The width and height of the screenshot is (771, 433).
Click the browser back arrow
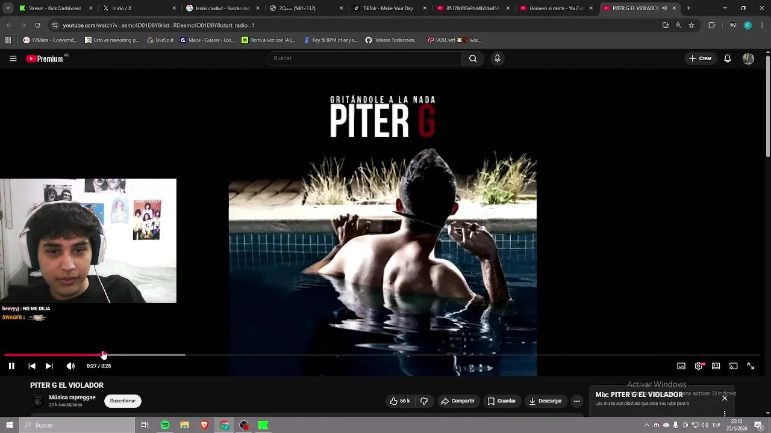pyautogui.click(x=8, y=25)
